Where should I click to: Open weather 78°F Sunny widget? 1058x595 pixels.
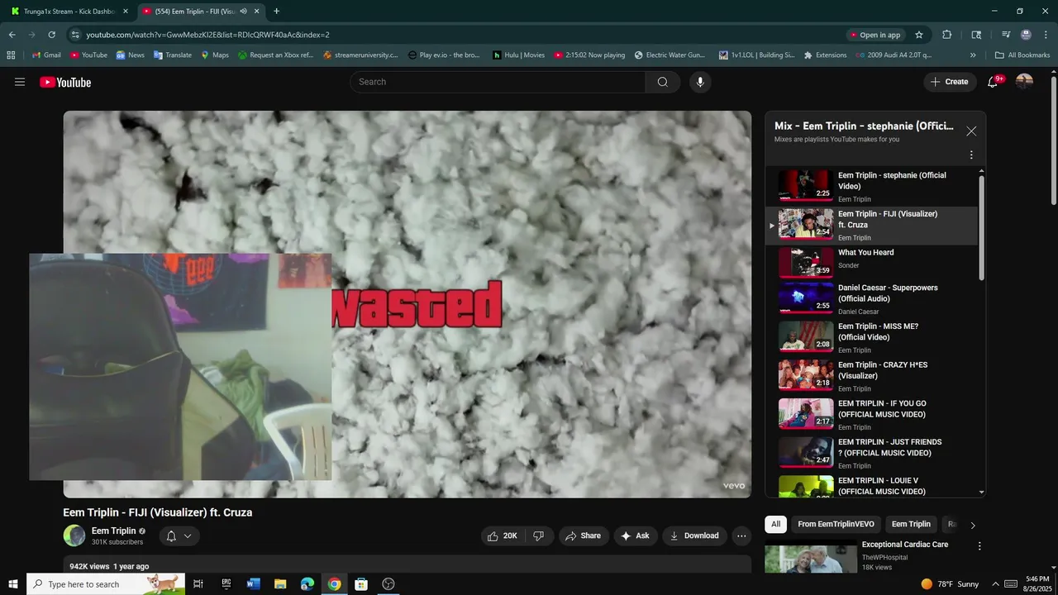pyautogui.click(x=950, y=584)
